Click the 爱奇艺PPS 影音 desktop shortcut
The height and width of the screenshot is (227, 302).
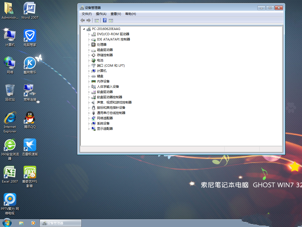pyautogui.click(x=30, y=177)
